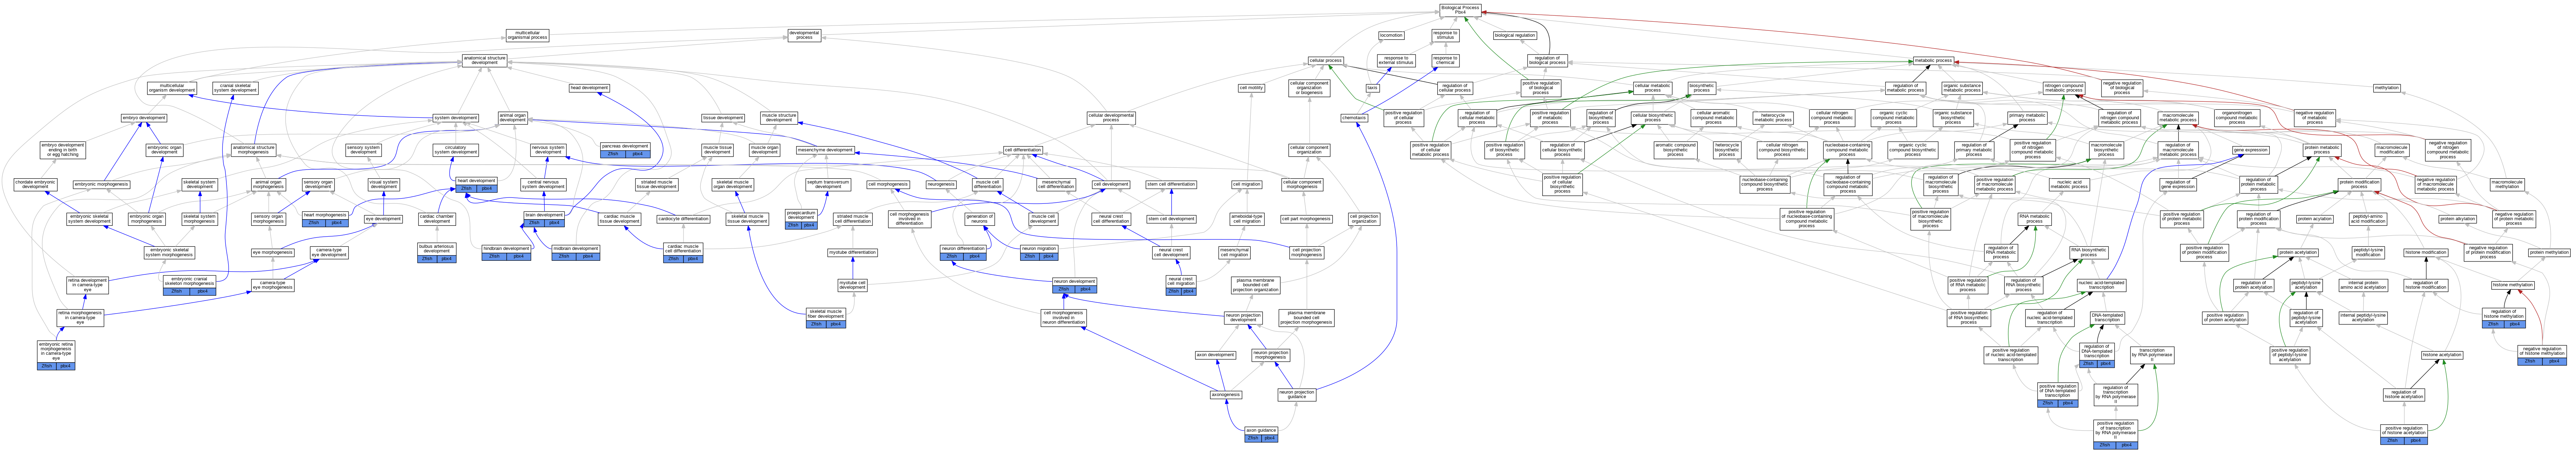Viewport: 2576px width, 453px height.
Task: Click the cell differentiation node
Action: click(1023, 150)
